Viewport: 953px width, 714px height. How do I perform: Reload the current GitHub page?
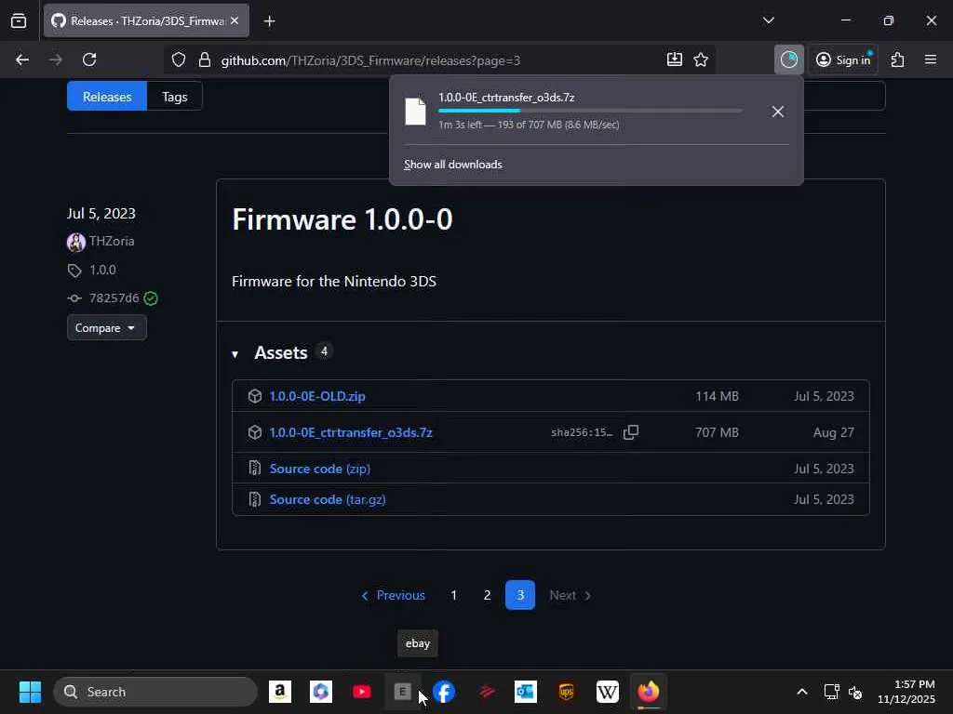(89, 59)
